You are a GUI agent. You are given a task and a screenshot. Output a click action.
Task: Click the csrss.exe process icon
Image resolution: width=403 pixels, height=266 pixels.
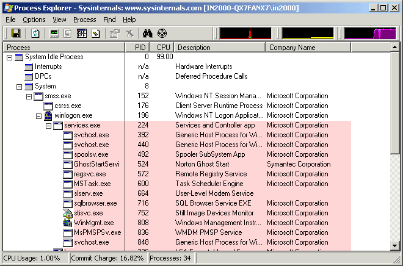tap(48, 106)
